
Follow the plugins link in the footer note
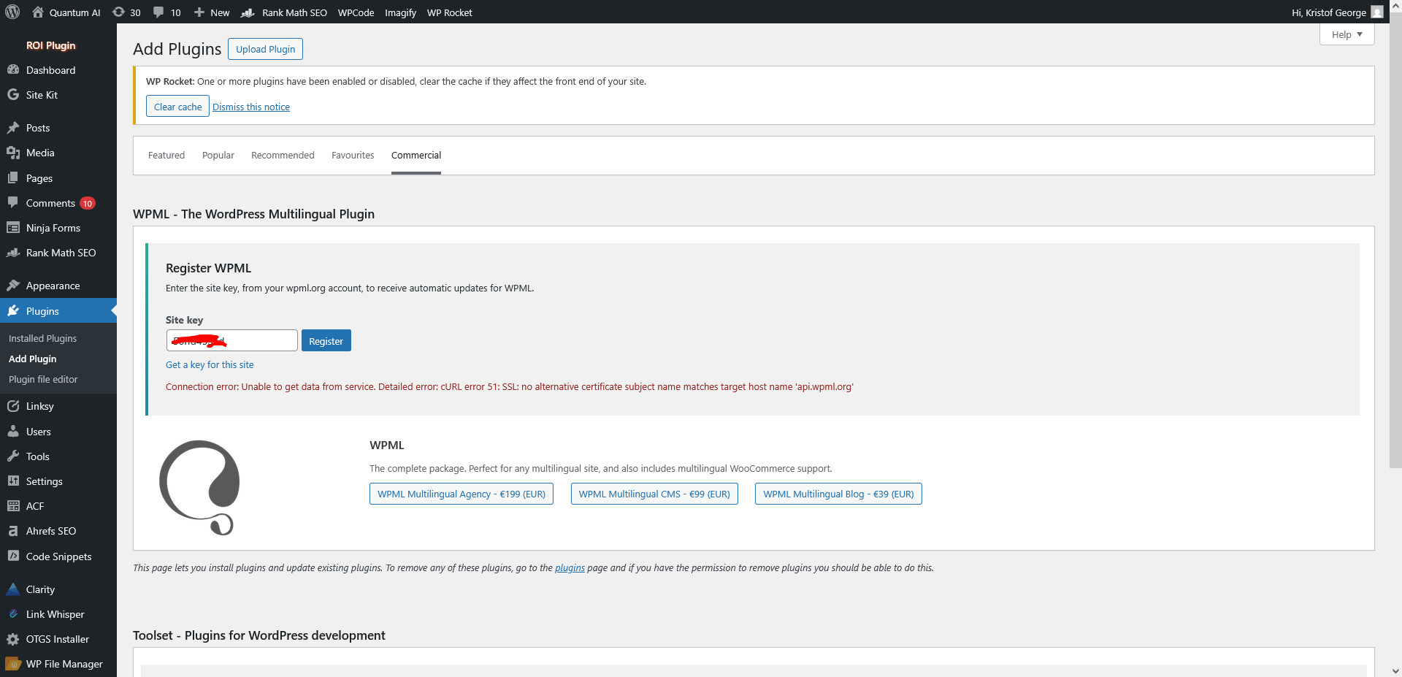pyautogui.click(x=570, y=567)
